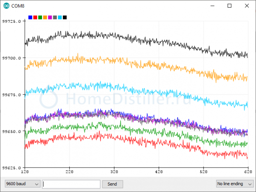Pick the cyan legend square
The height and width of the screenshot is (192, 256).
[60, 18]
